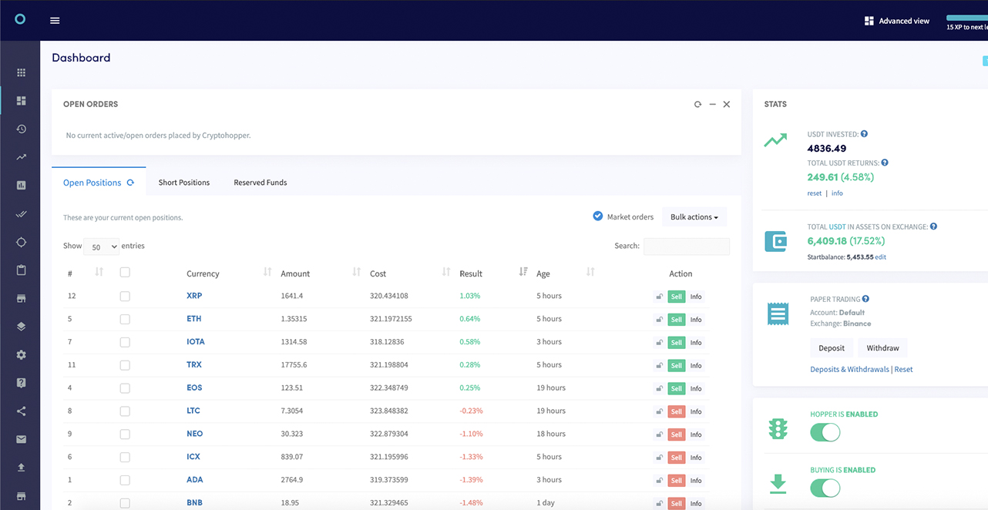Open the layers icon in left sidebar
This screenshot has width=988, height=510.
coord(20,326)
